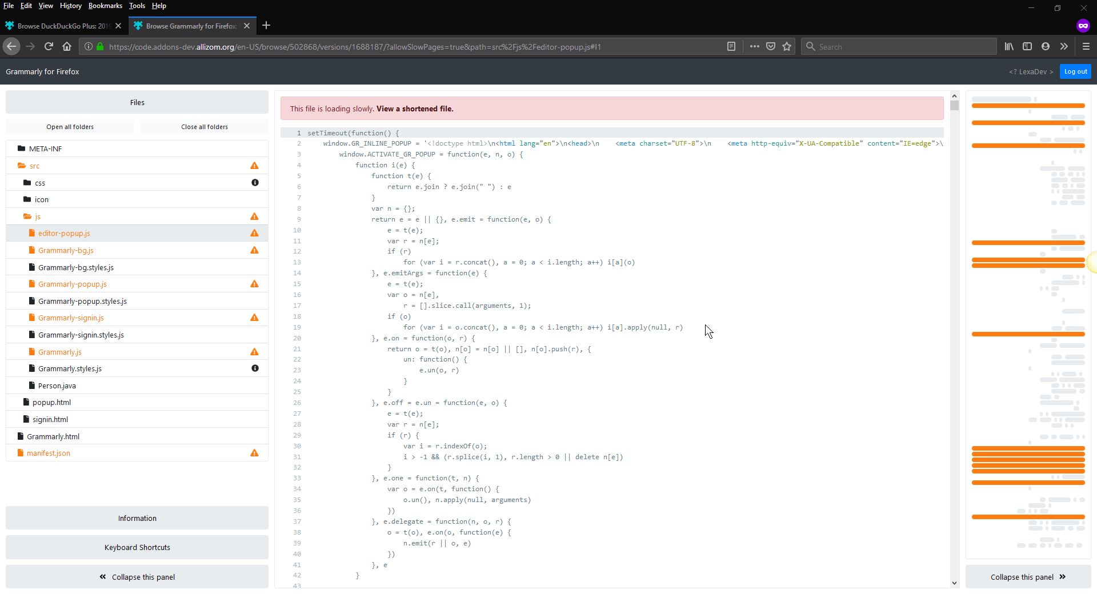Expand the css folder
Viewport: 1097px width, 594px height.
point(137,183)
